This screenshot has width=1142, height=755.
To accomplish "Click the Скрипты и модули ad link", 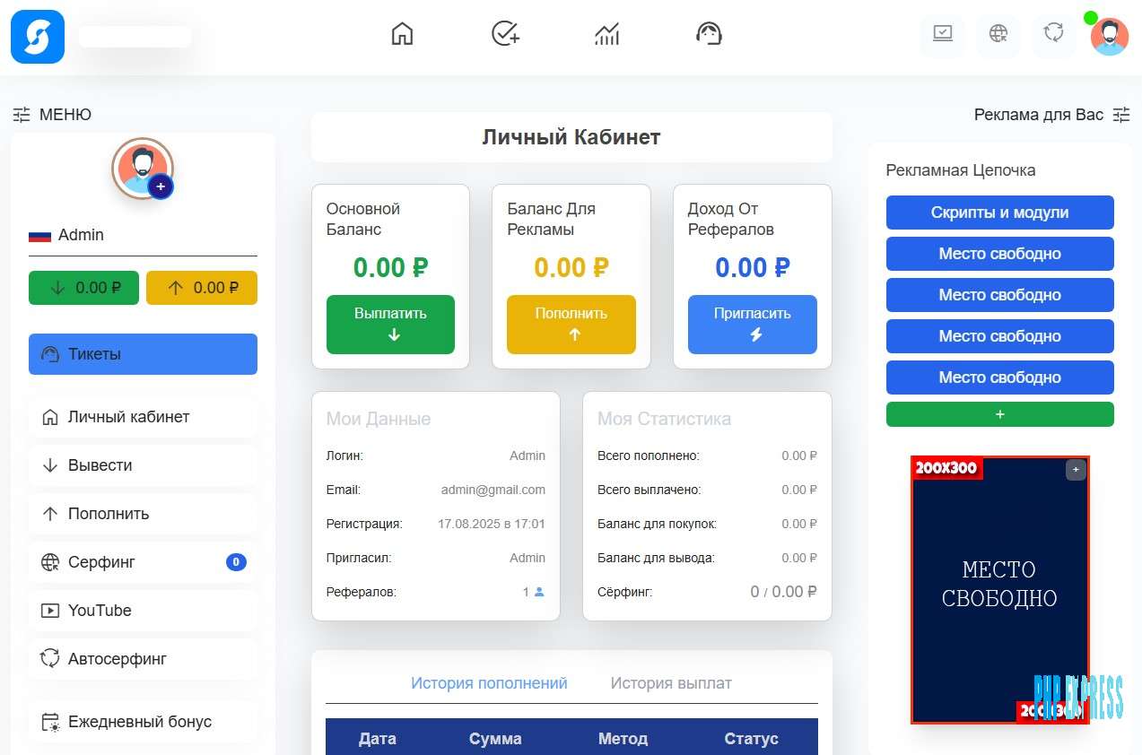I will [1000, 213].
